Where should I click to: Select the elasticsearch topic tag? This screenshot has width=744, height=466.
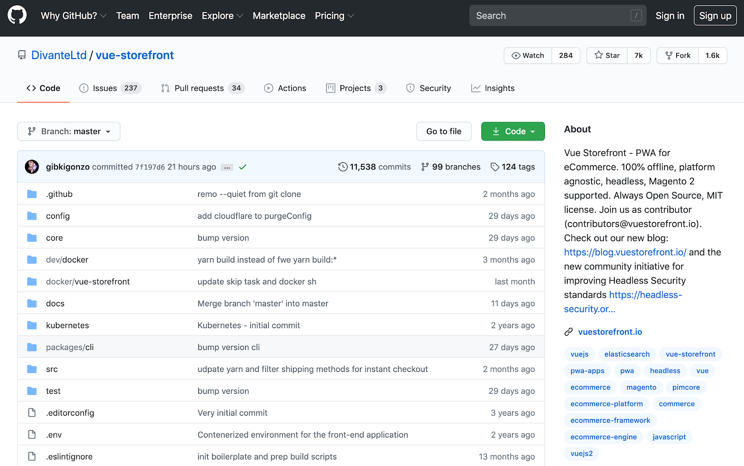tap(627, 354)
